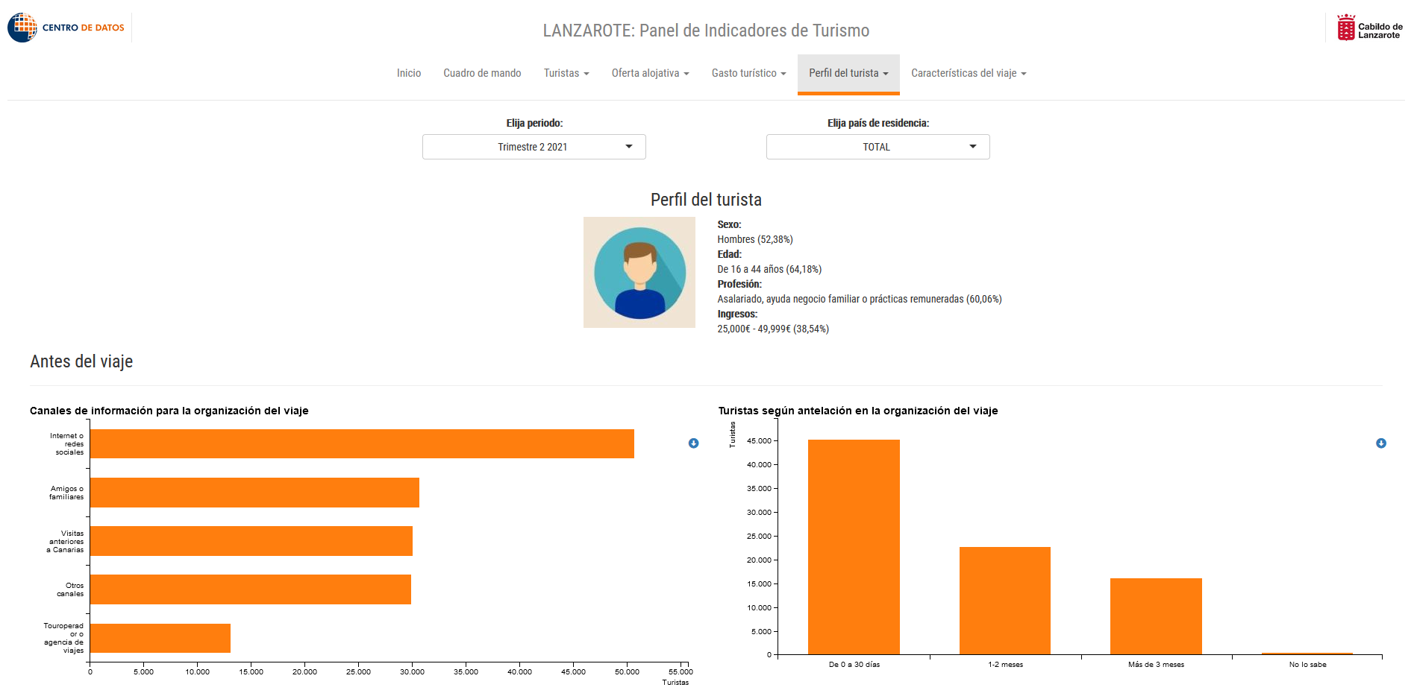Click the 1-2 meses column
The width and height of the screenshot is (1414, 699).
(1005, 601)
